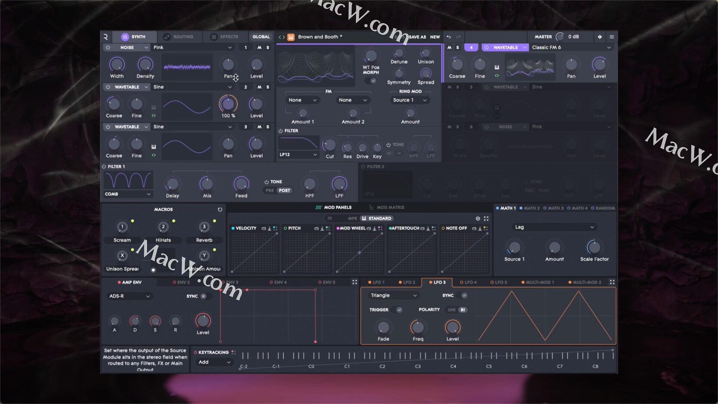The image size is (718, 404).
Task: Click the undo arrow icon
Action: (x=448, y=37)
